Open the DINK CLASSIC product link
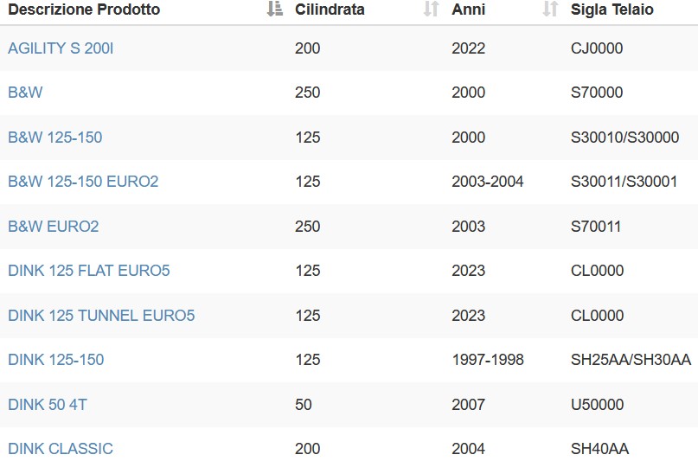698x461 pixels. (x=61, y=449)
